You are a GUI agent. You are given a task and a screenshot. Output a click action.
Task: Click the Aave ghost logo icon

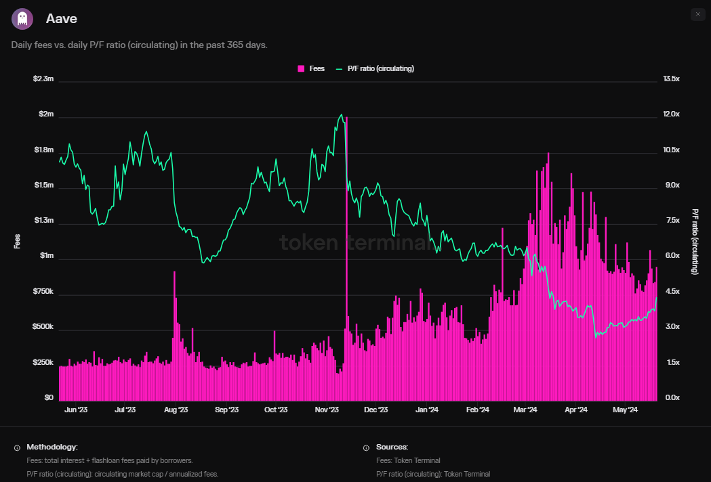(22, 18)
